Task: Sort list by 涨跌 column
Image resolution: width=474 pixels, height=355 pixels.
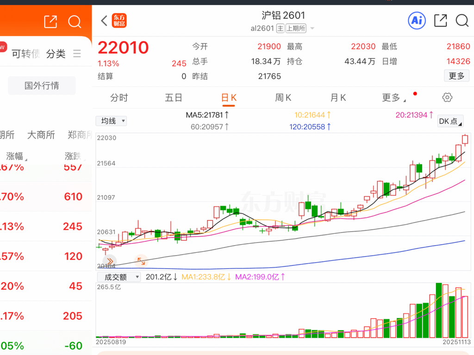Action: pyautogui.click(x=75, y=156)
